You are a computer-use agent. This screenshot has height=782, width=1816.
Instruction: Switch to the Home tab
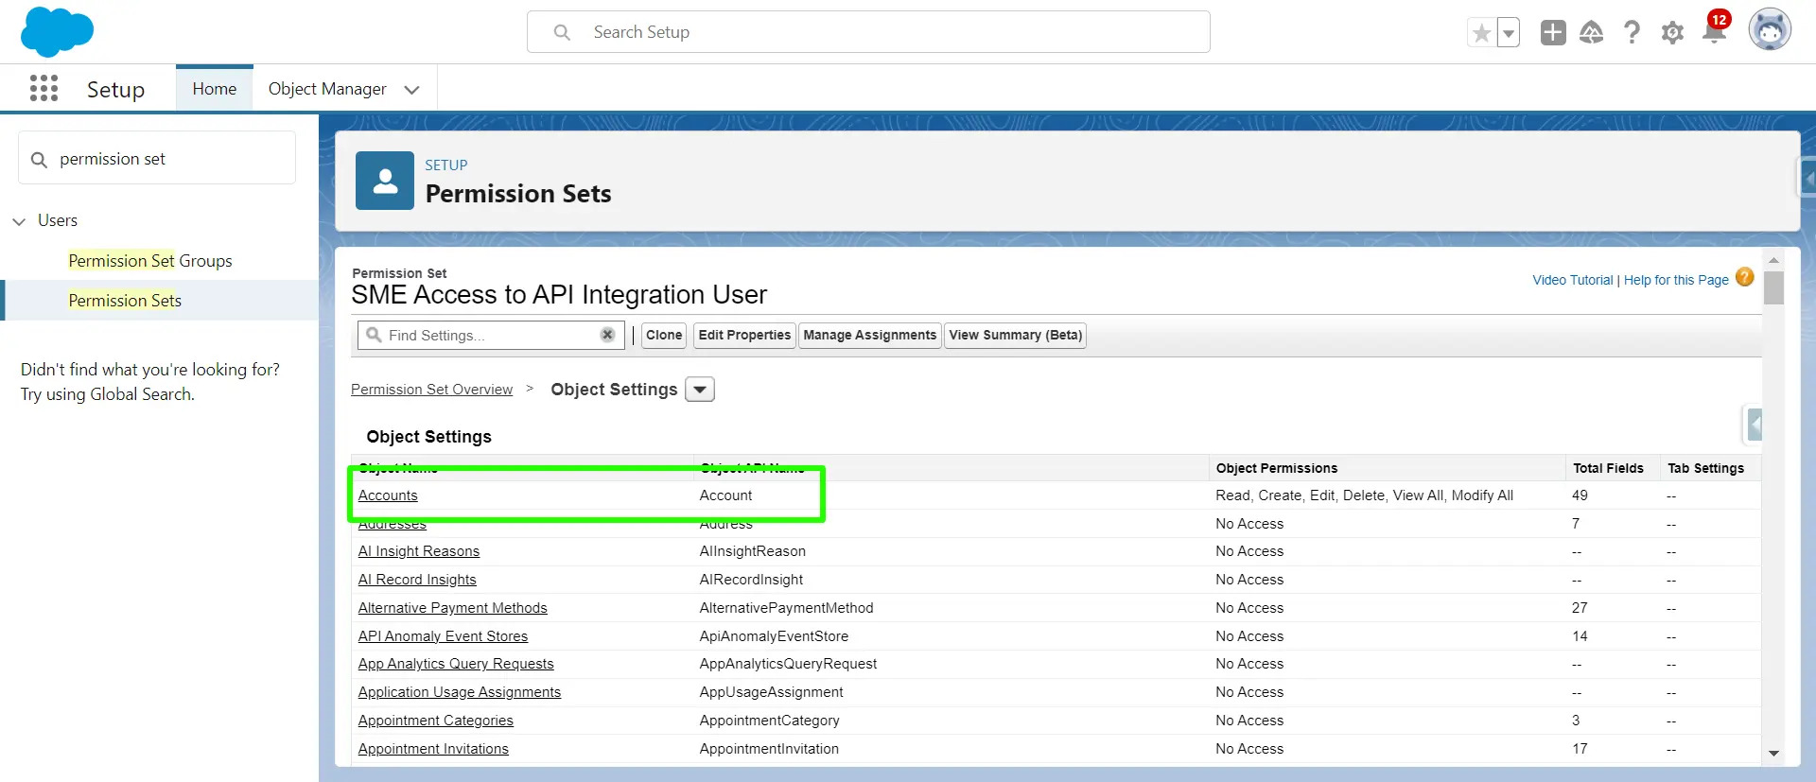tap(215, 89)
